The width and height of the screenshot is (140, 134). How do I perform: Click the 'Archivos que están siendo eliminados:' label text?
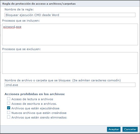click(39, 117)
